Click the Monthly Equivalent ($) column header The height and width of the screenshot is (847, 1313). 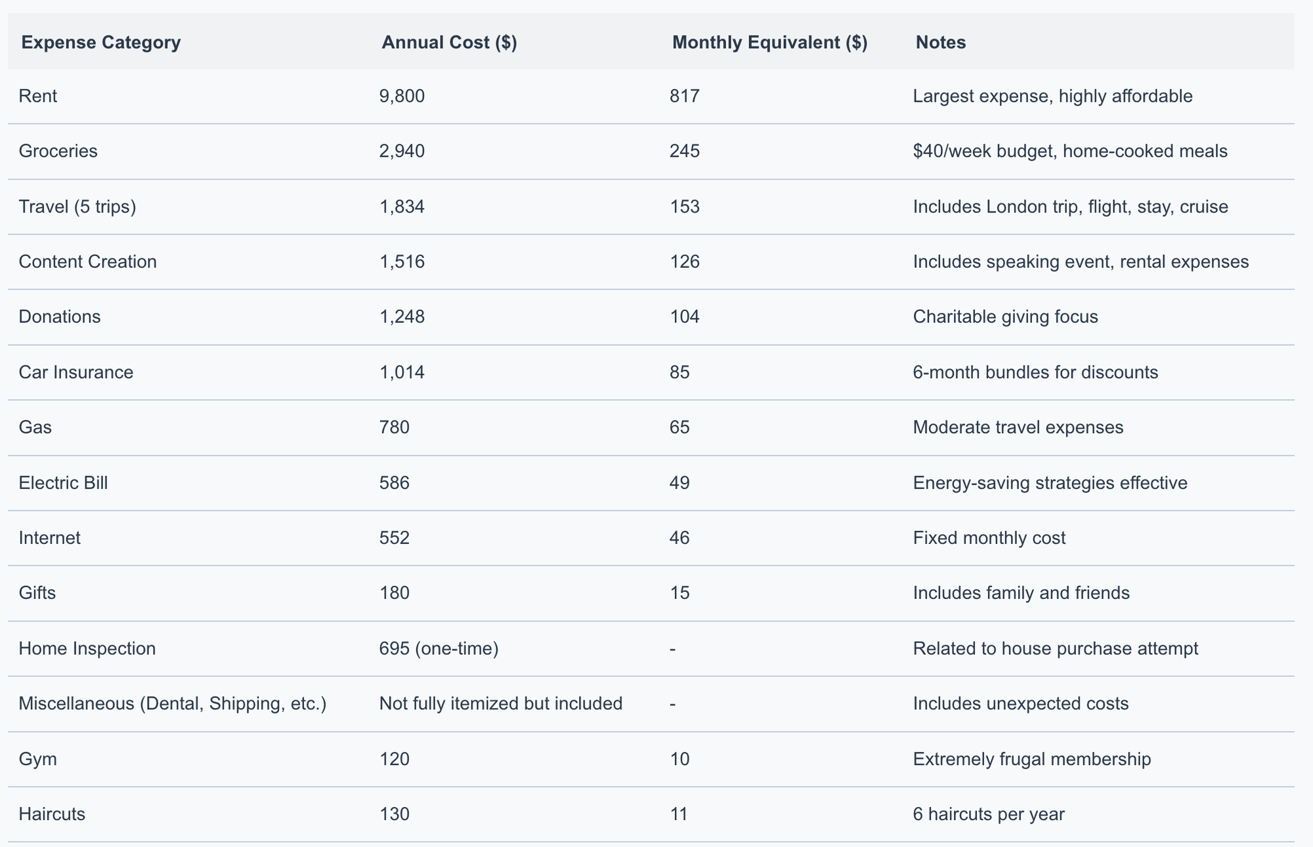click(770, 43)
